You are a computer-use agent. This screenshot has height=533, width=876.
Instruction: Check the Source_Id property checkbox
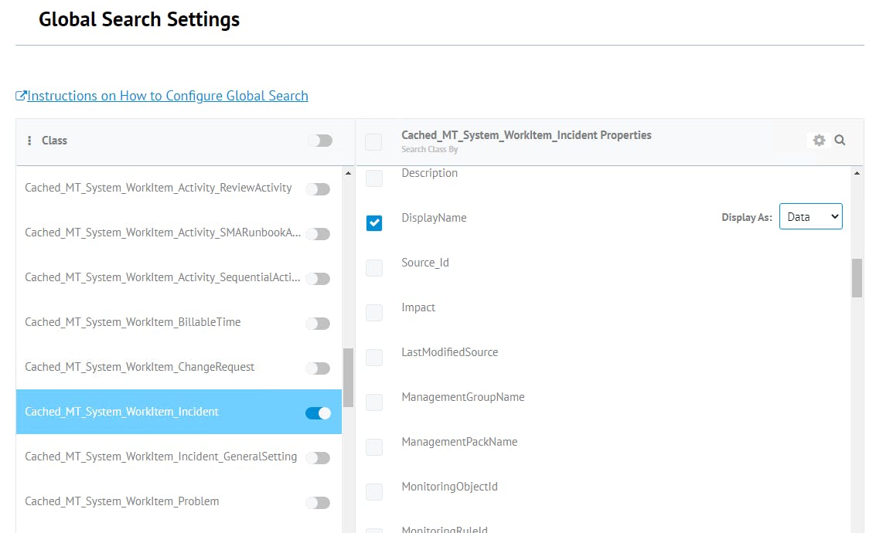[x=374, y=267]
